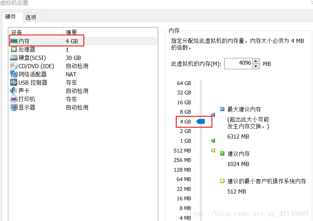Click the CD/DVD (IDE) disc icon

[x=14, y=66]
